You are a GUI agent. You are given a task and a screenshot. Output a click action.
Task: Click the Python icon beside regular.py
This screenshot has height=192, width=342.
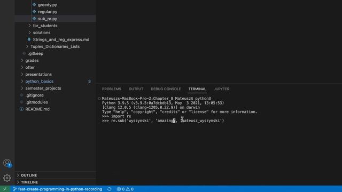pyautogui.click(x=34, y=12)
